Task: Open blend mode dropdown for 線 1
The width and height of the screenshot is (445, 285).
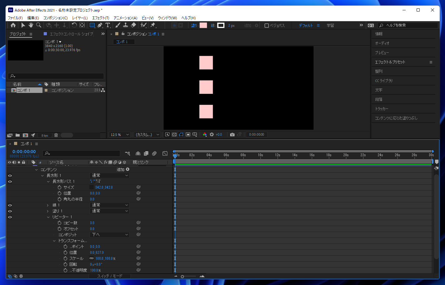Action: [110, 205]
